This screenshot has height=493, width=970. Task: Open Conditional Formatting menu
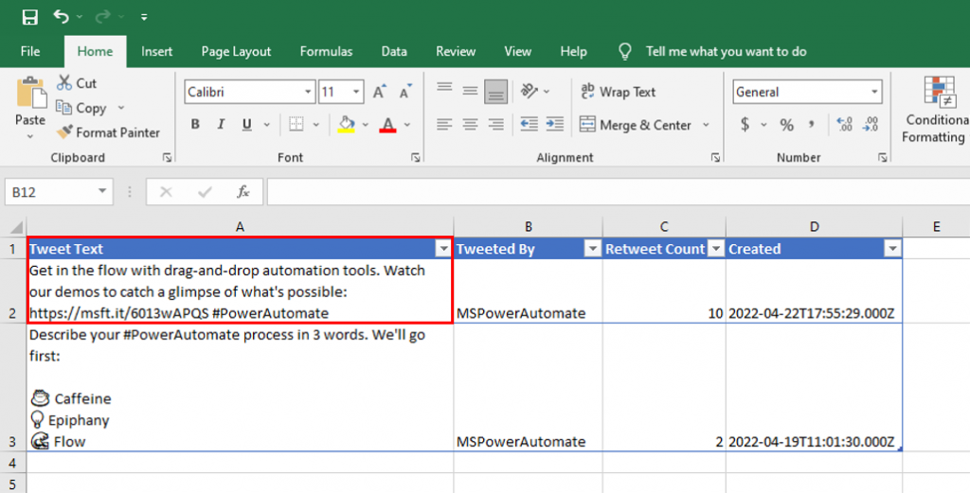(x=935, y=112)
